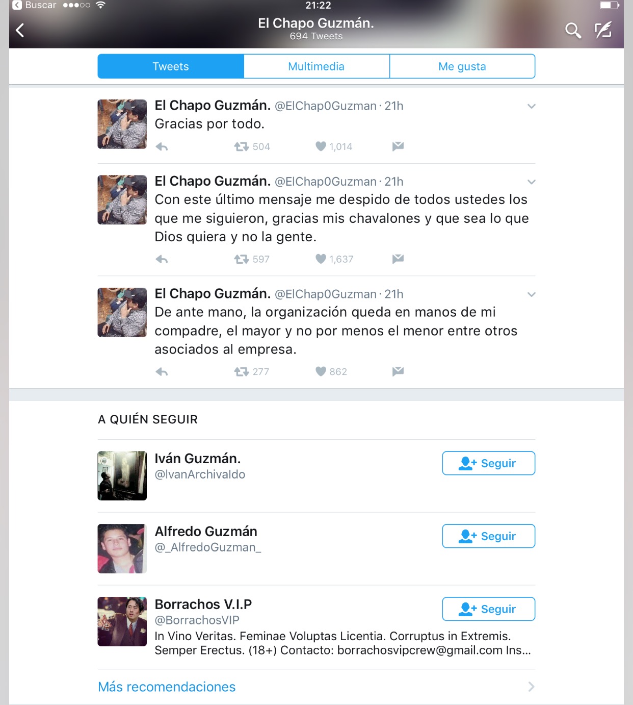Open chevron menu on "Con este último mensaje" tweet
Screen dimensions: 633x705
click(x=531, y=182)
